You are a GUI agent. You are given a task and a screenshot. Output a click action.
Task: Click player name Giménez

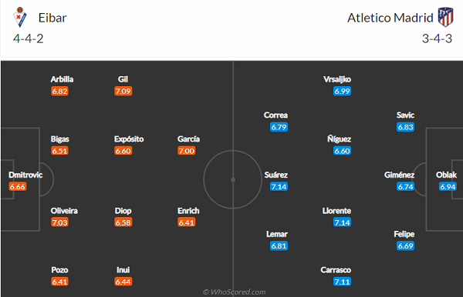pos(399,175)
